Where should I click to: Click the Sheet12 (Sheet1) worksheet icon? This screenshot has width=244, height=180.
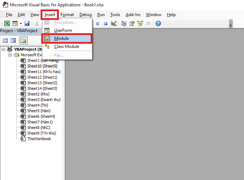click(23, 77)
